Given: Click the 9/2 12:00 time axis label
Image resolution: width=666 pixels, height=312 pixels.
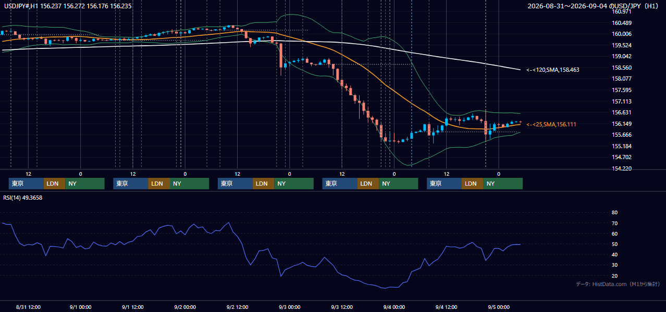Looking at the screenshot, I should tap(238, 307).
